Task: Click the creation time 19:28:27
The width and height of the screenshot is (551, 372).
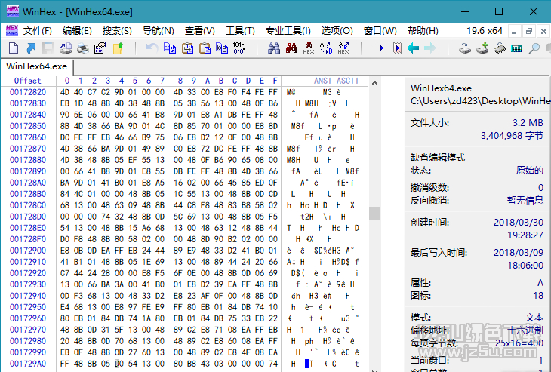Action: (525, 235)
